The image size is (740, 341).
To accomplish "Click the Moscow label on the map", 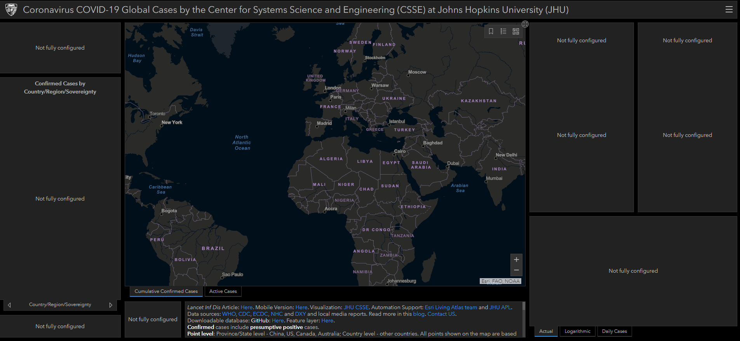I will [417, 72].
